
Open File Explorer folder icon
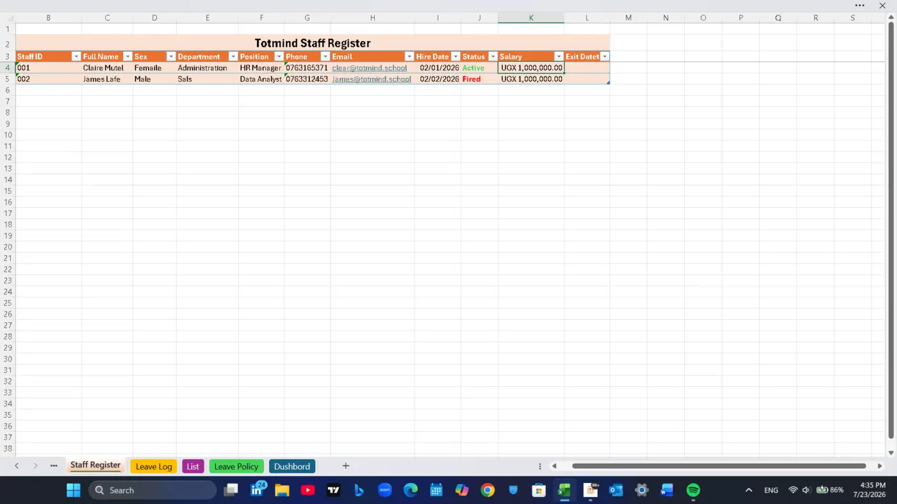point(282,491)
